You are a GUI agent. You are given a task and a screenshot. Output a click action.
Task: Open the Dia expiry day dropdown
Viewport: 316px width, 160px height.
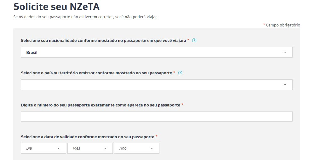43,148
